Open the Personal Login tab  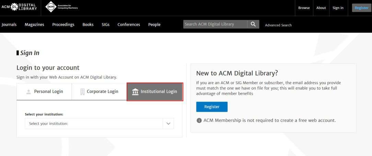point(44,92)
